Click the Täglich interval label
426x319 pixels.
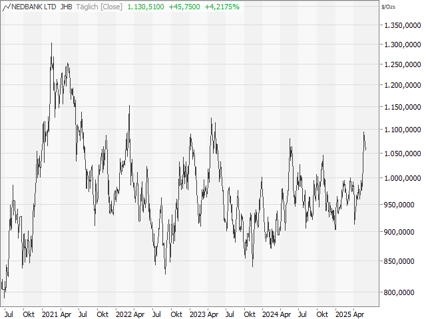pyautogui.click(x=87, y=7)
